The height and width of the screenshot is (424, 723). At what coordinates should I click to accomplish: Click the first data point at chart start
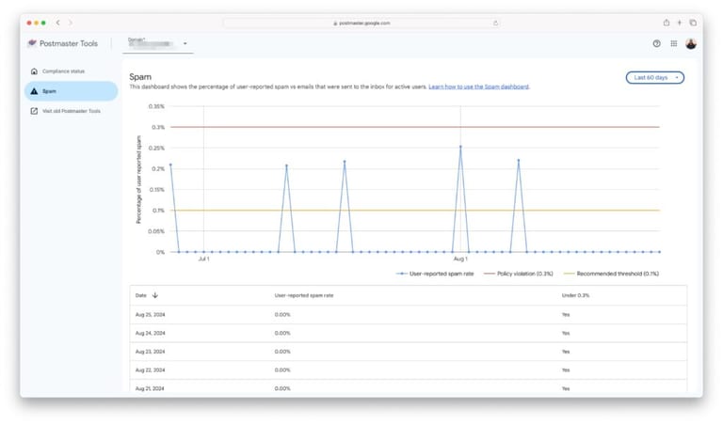[170, 165]
